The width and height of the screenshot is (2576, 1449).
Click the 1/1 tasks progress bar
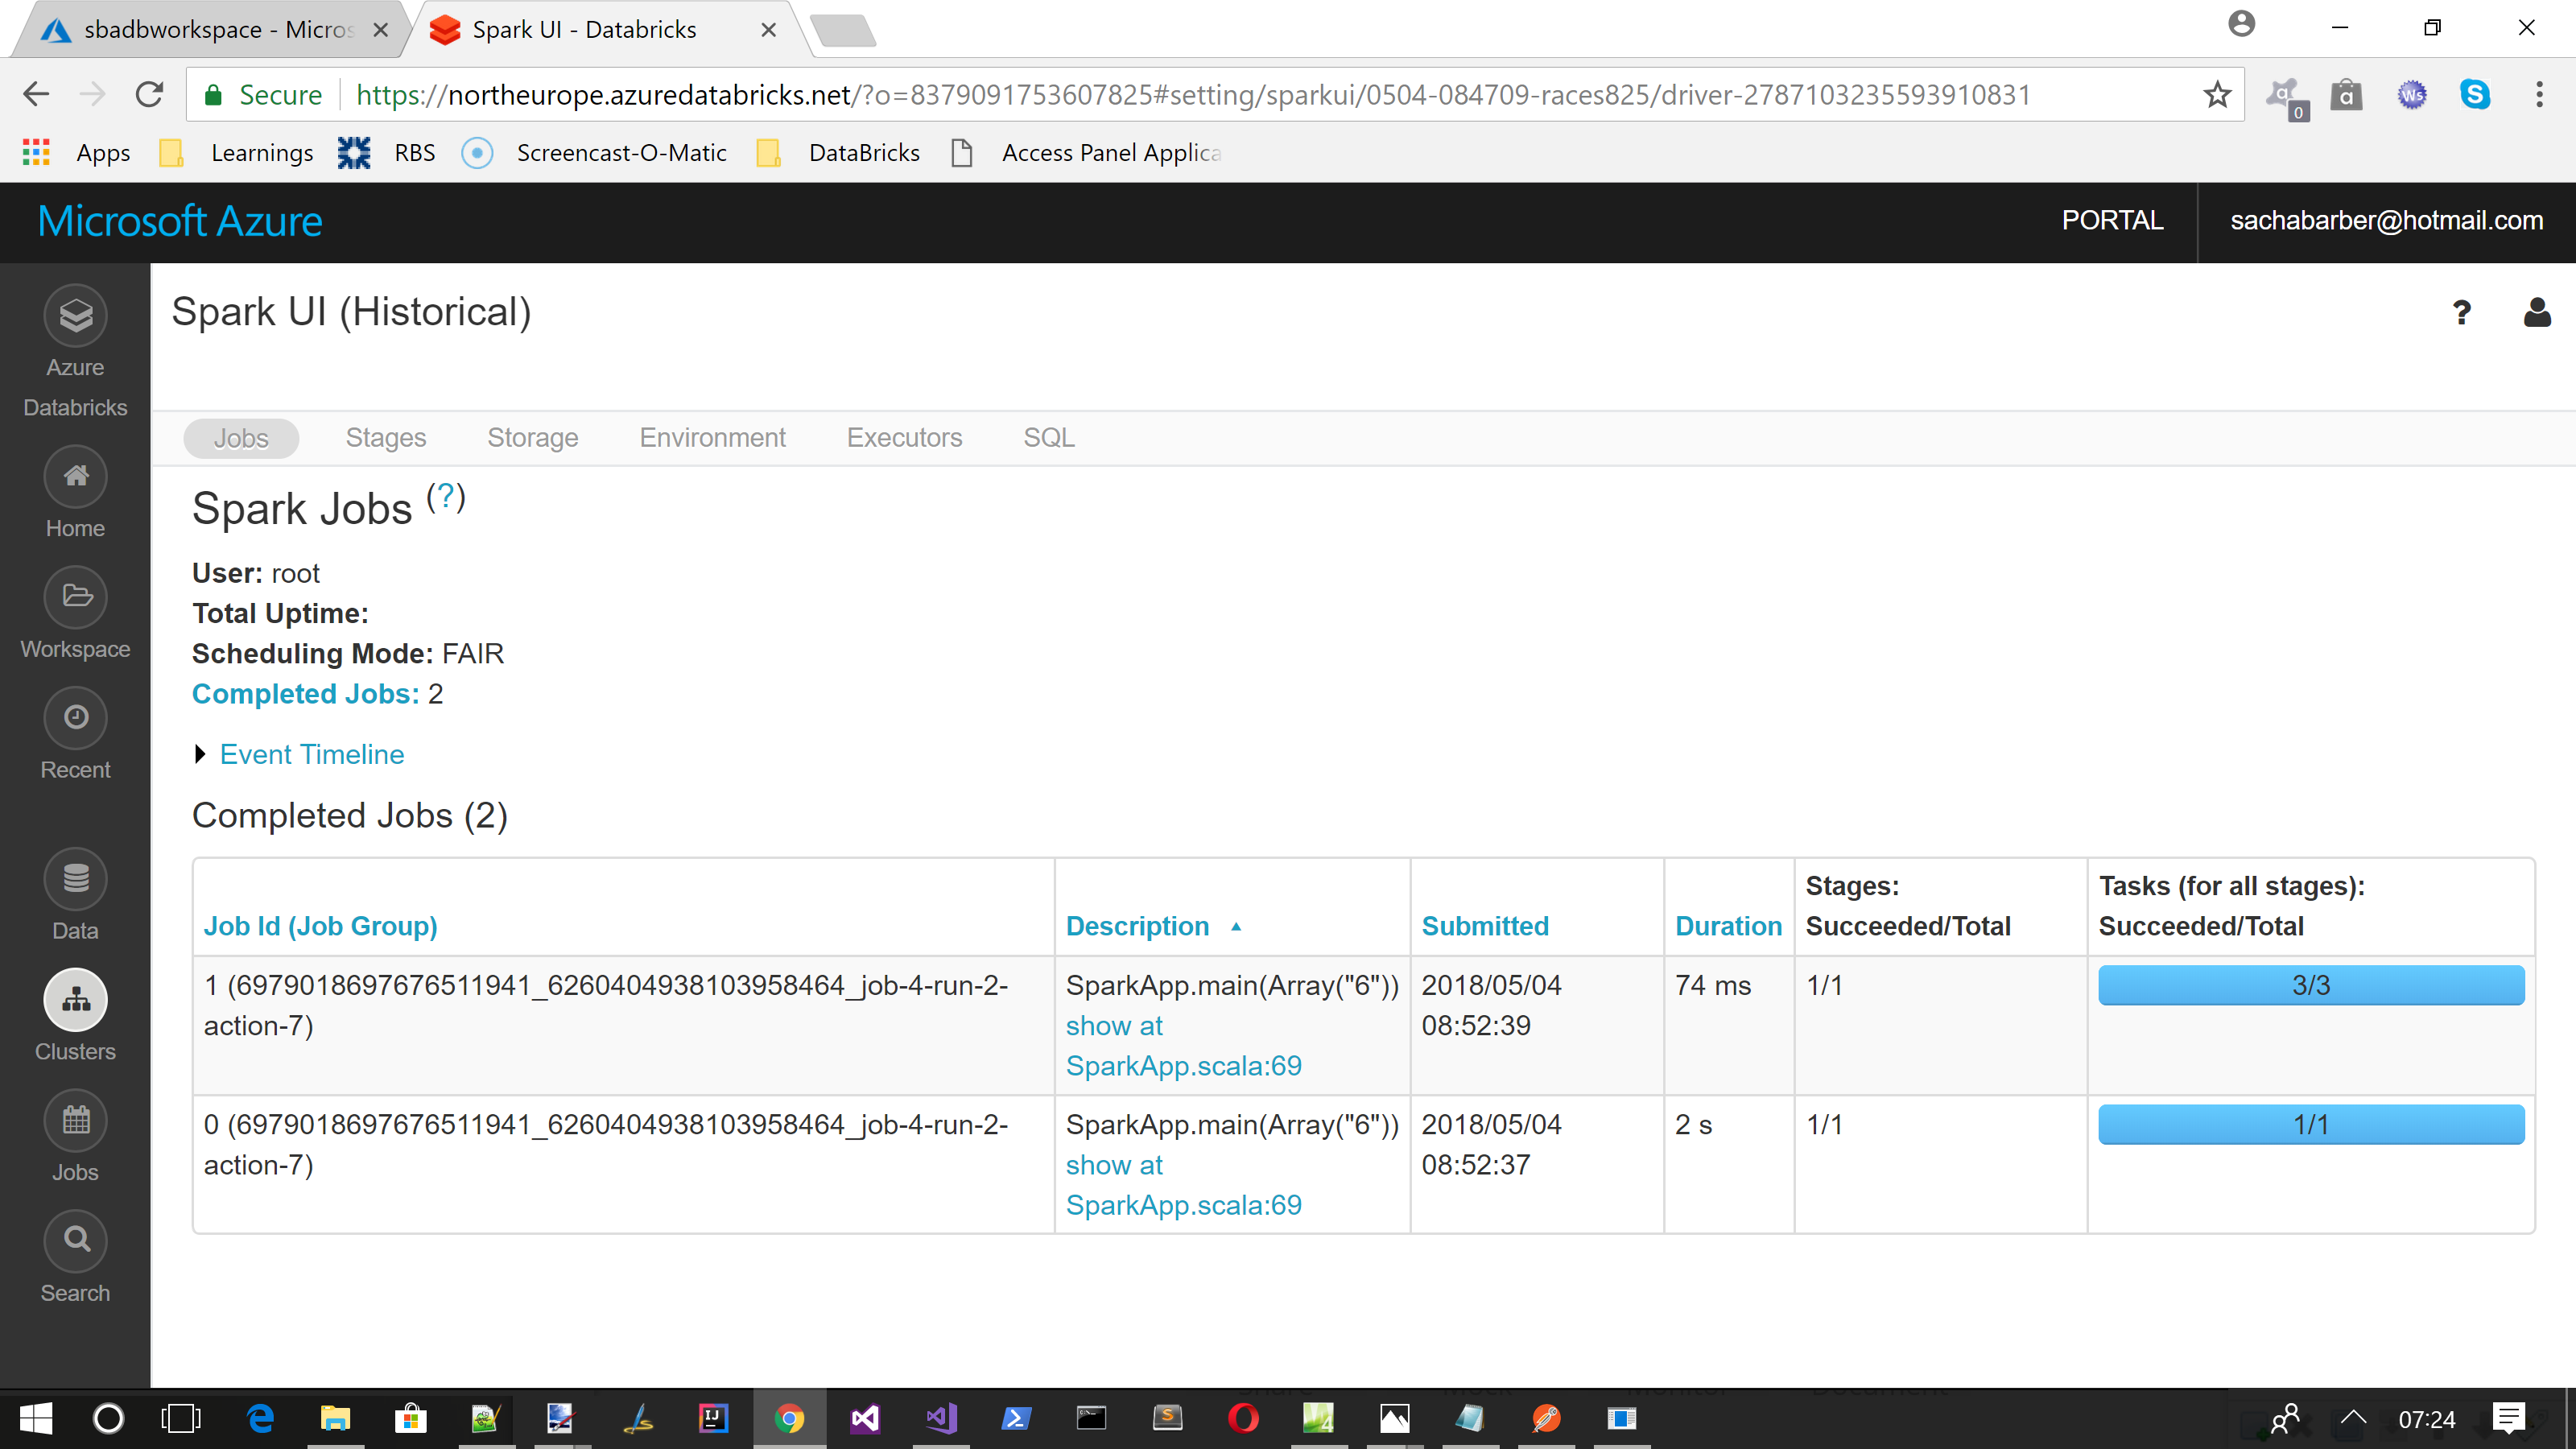tap(2311, 1124)
